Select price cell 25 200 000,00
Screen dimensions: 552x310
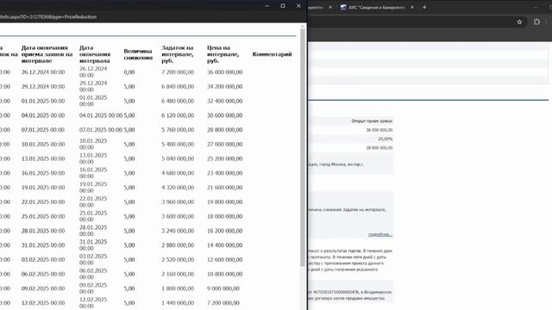[x=224, y=158]
